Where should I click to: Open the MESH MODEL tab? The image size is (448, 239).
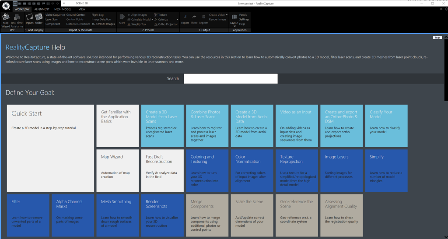(63, 10)
